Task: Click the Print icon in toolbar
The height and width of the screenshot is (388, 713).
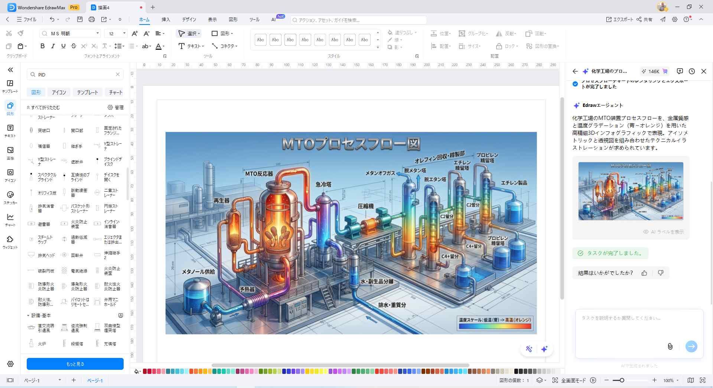Action: coord(92,19)
